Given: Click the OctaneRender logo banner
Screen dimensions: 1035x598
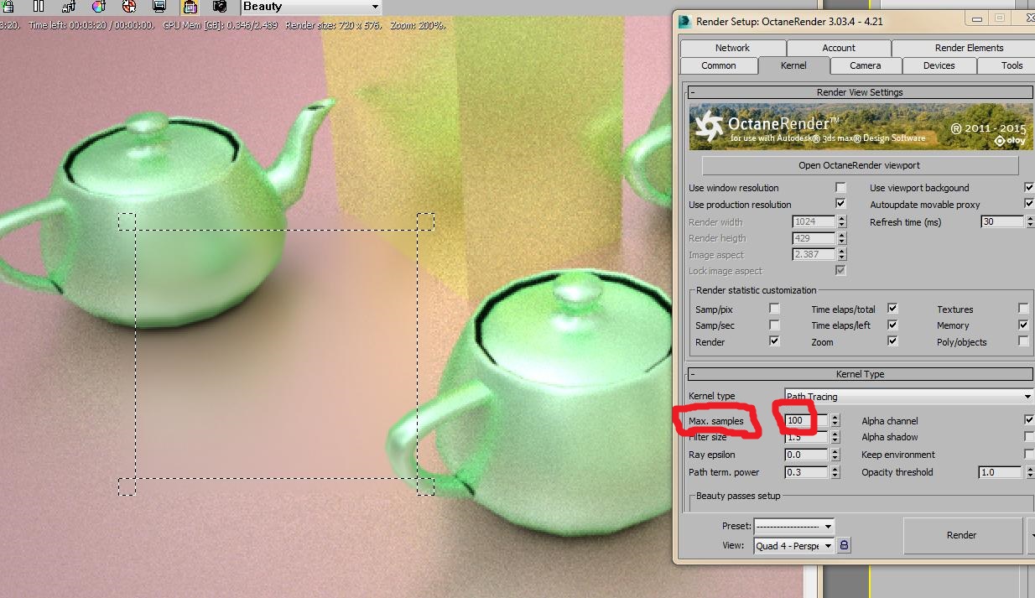Looking at the screenshot, I should tap(860, 126).
